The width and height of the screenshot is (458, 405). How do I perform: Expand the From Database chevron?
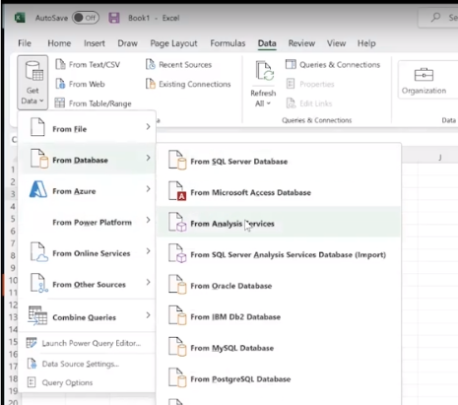click(148, 158)
